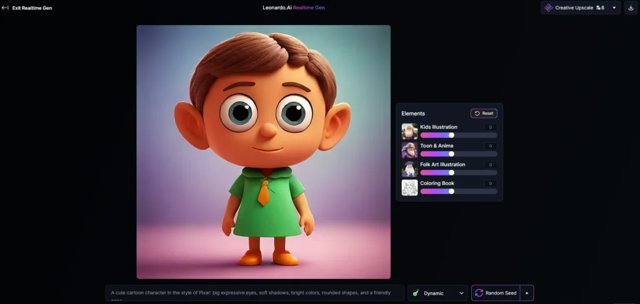Click the download icon in top right
640x304 pixels.
pos(631,7)
